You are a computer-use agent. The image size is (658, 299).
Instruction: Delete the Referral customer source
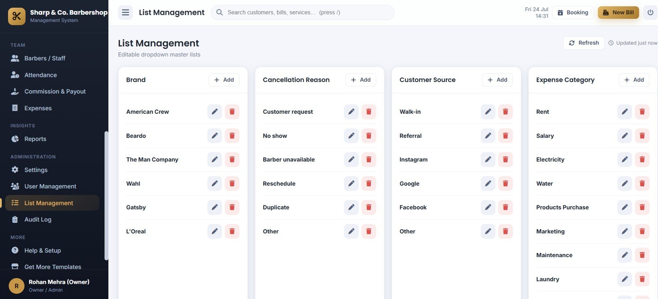(x=505, y=136)
